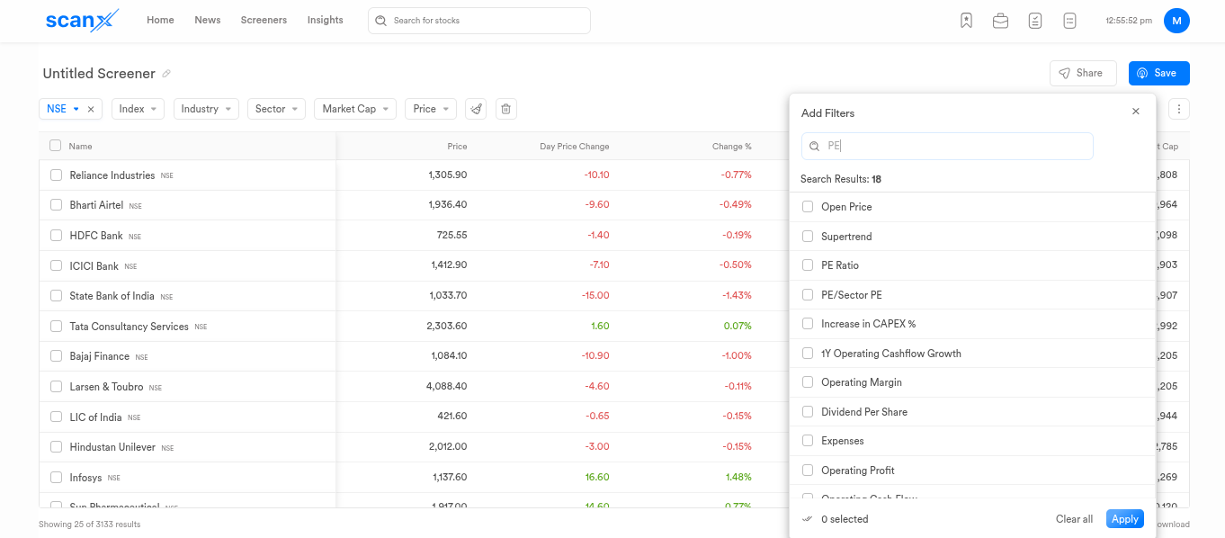Click the Untitled Screener title
The width and height of the screenshot is (1225, 538).
pos(99,74)
